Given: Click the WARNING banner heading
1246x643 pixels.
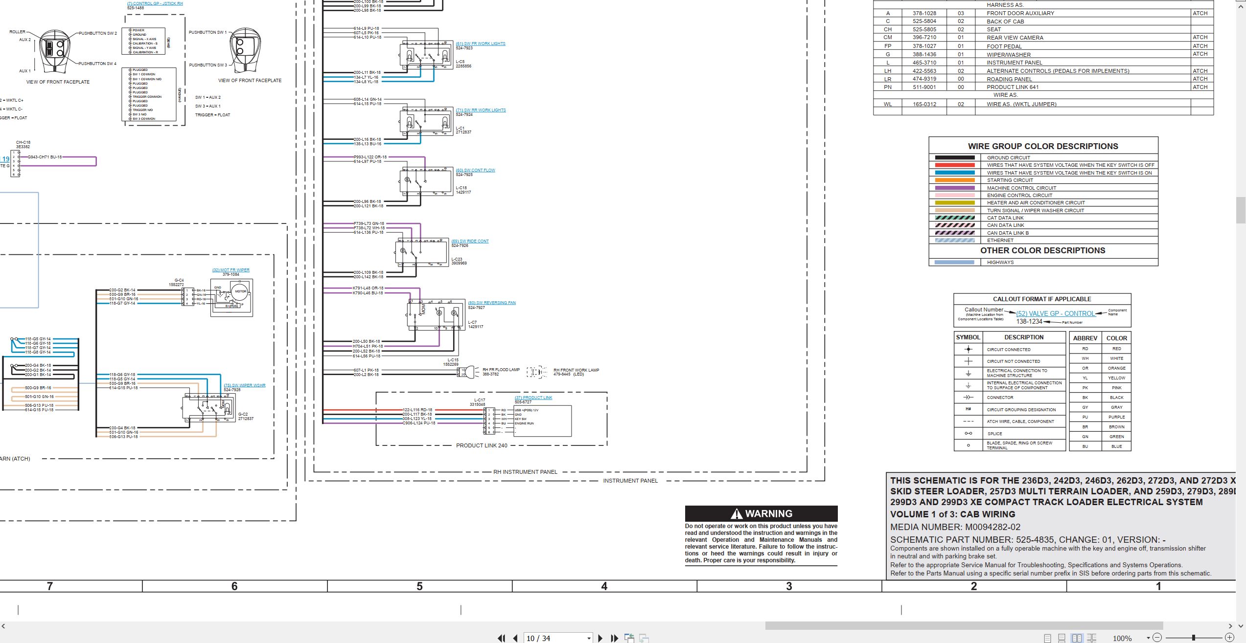Looking at the screenshot, I should 761,513.
